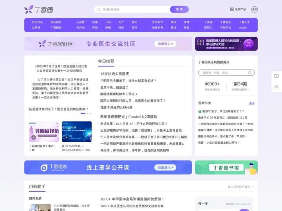The width and height of the screenshot is (282, 211).
Task: Click the round 登录 avatar button
Action: point(254,9)
